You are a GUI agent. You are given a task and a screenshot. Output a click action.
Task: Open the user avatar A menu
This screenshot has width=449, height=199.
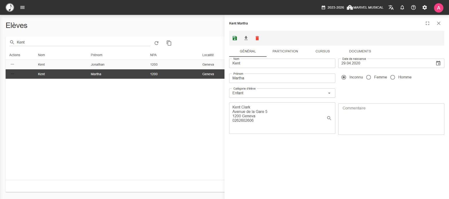tap(438, 8)
